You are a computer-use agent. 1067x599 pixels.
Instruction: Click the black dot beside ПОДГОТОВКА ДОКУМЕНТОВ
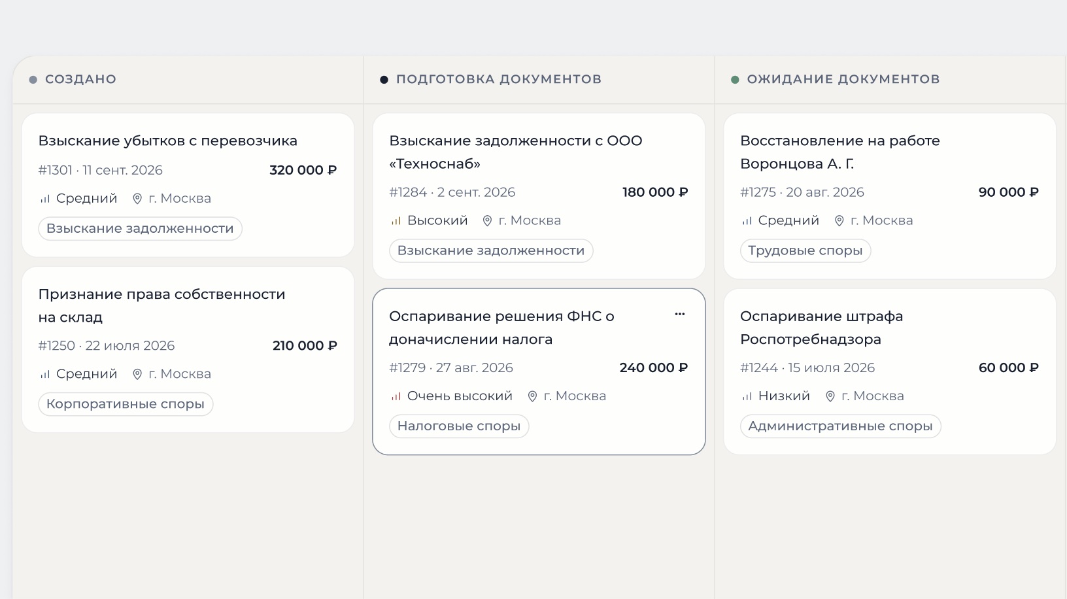pyautogui.click(x=384, y=80)
